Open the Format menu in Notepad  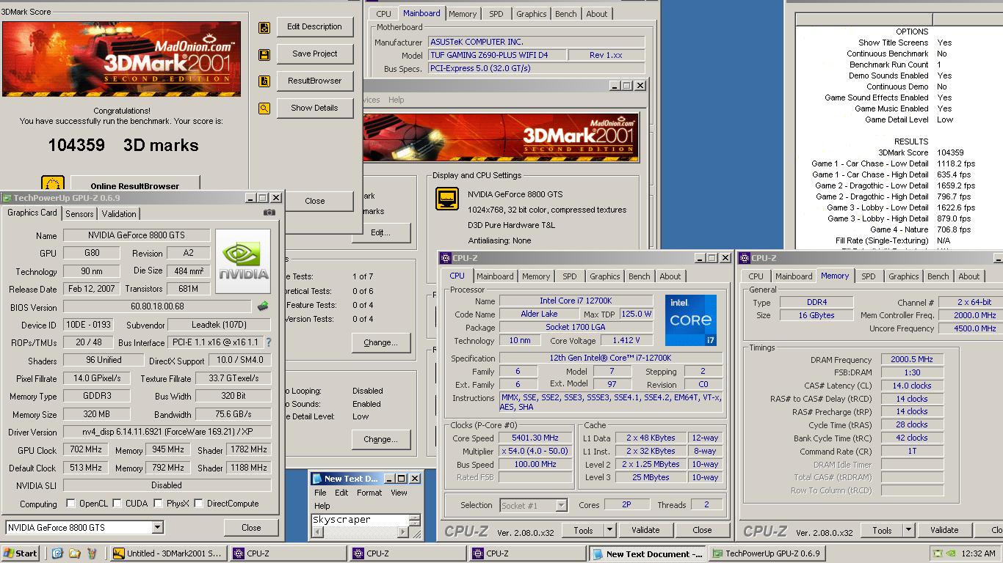pos(369,493)
